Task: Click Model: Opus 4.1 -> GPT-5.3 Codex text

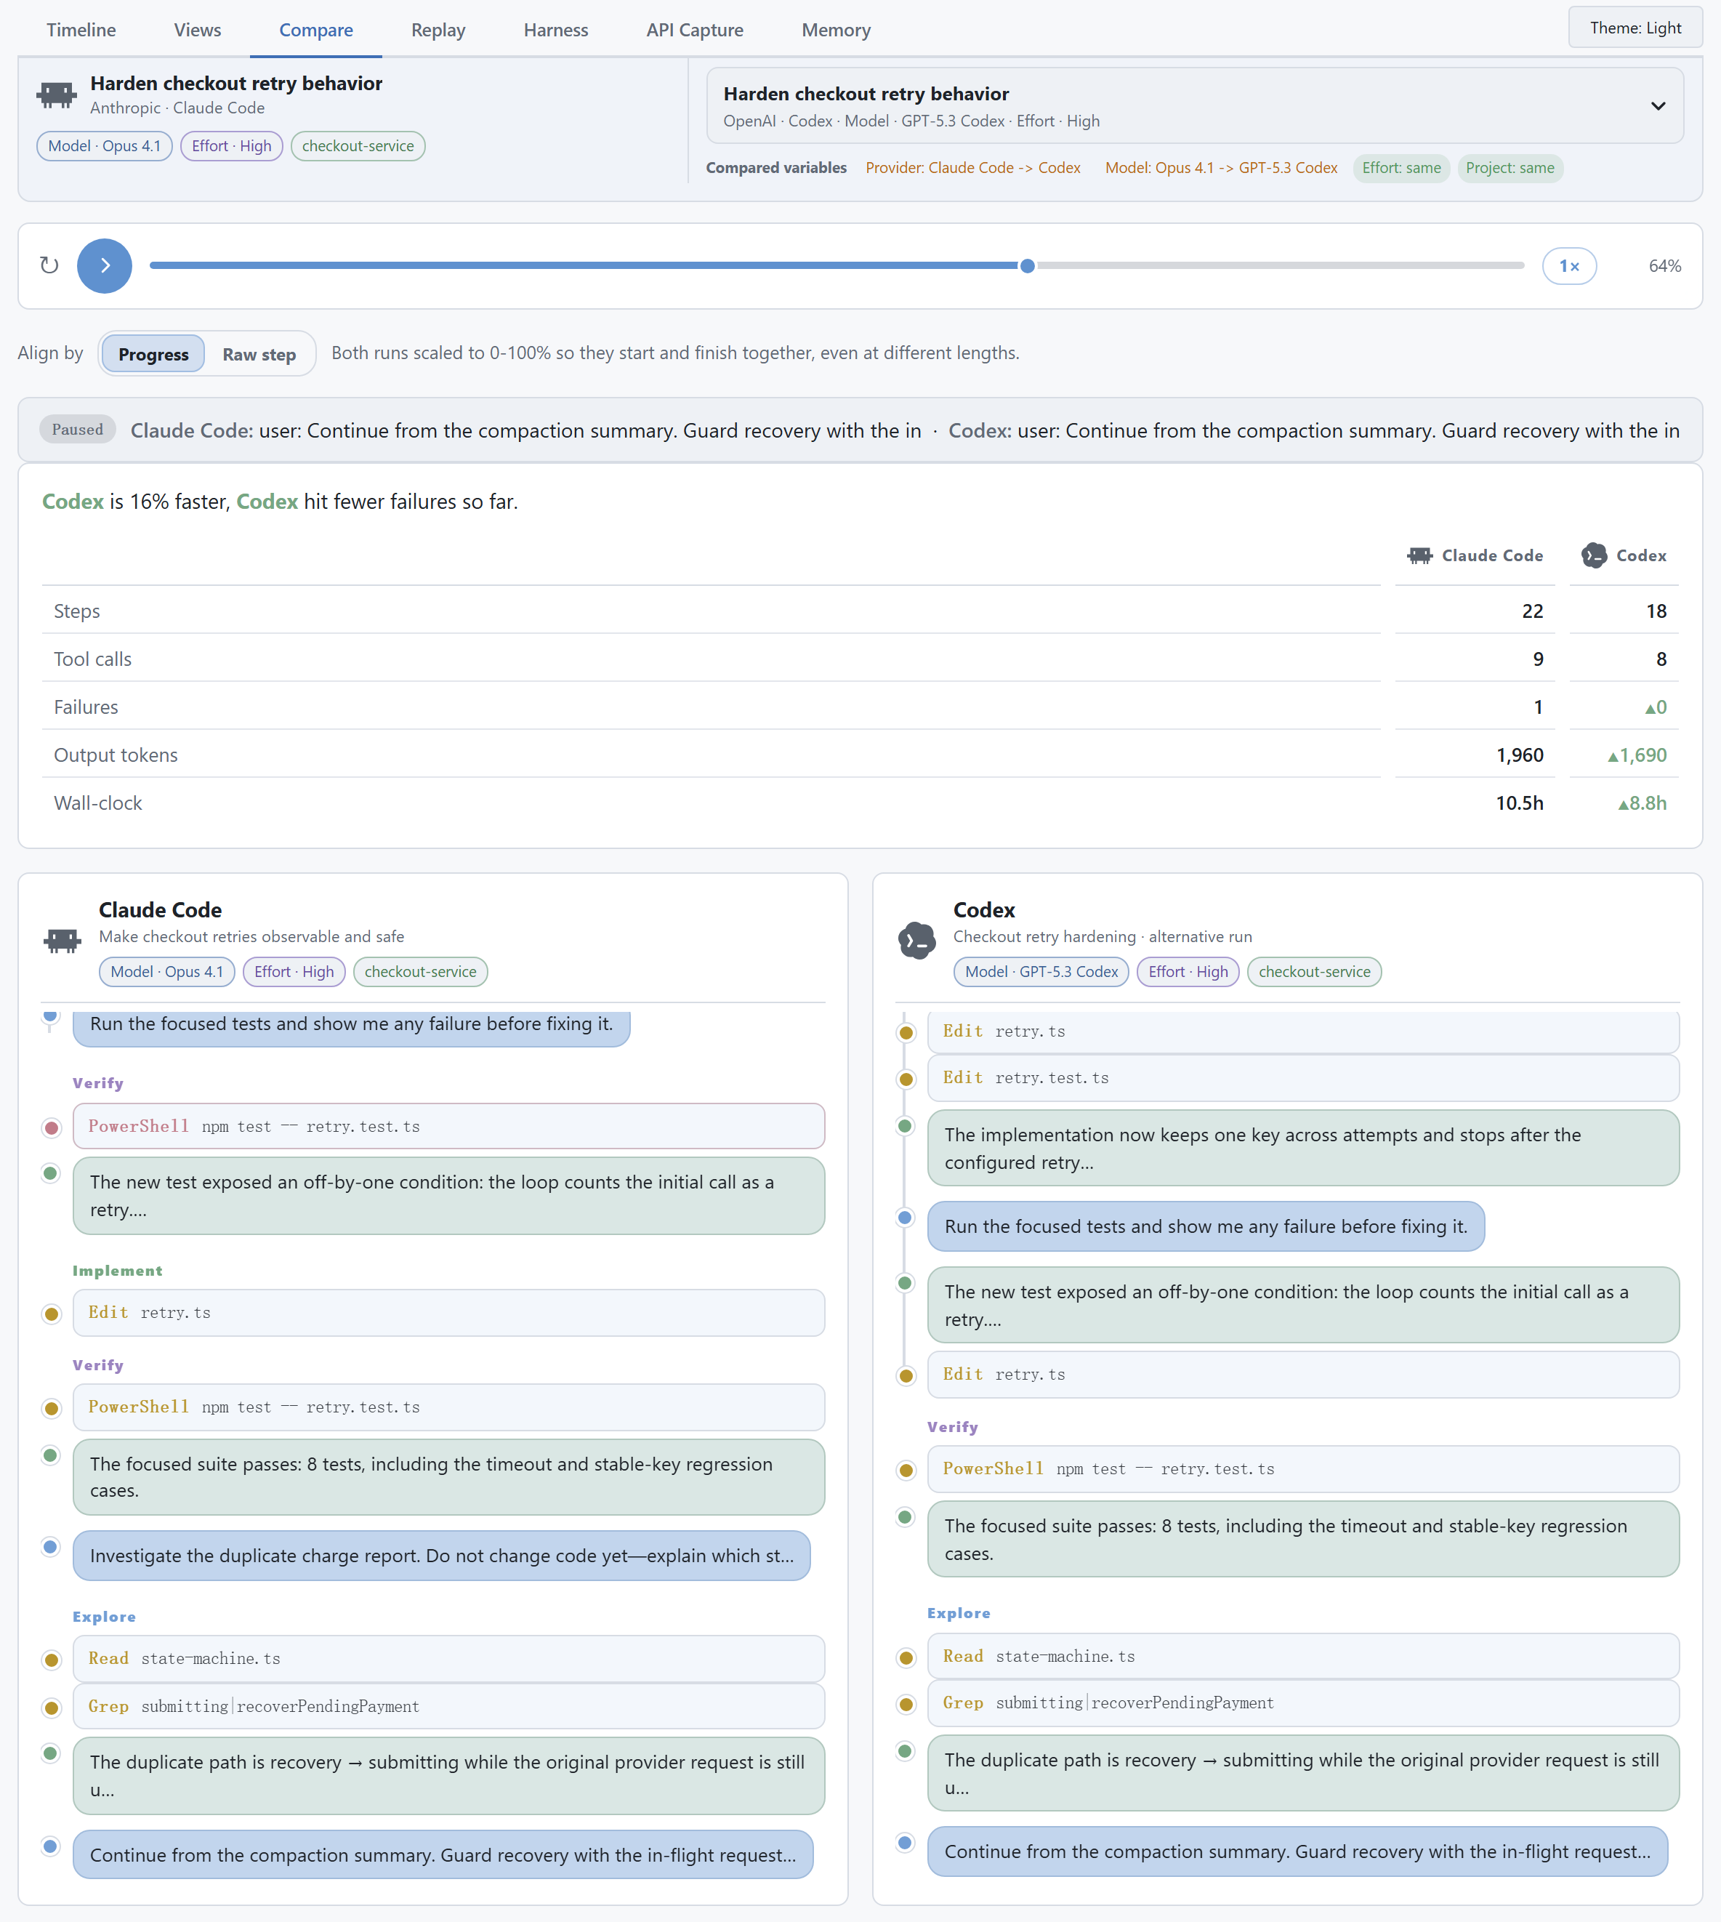Action: click(x=1221, y=167)
